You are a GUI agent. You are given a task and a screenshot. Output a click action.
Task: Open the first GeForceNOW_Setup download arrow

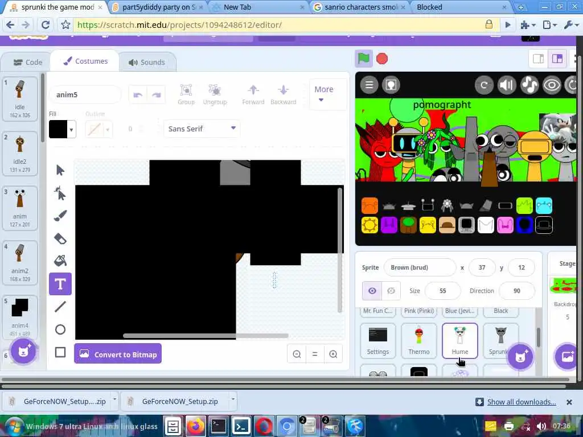114,399
